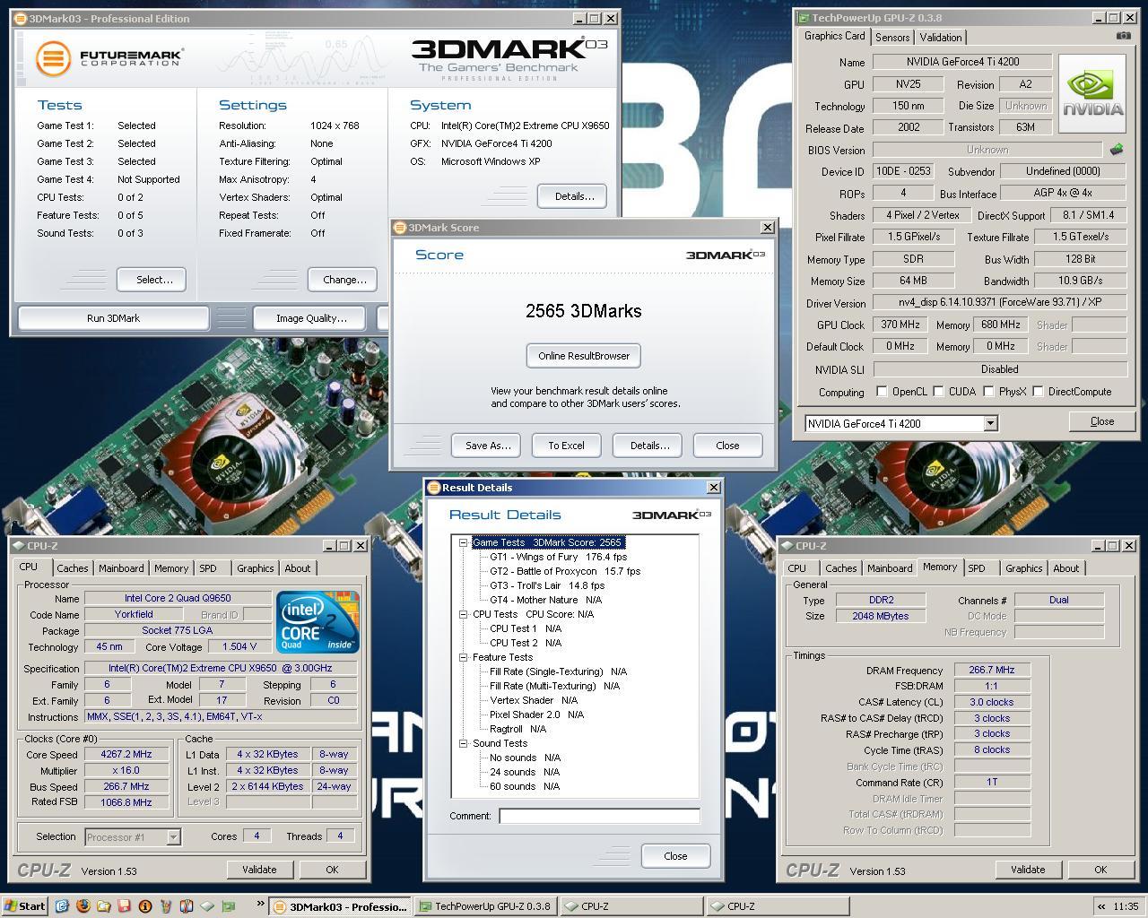Screen dimensions: 1148x918
Task: Click the orange info Quick Launch icon
Action: click(x=145, y=906)
